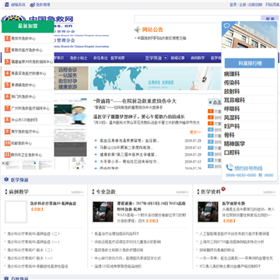The image size is (280, 280).
Task: Click the 关闭 label under the 最新加盟 panel
Action: (5, 163)
